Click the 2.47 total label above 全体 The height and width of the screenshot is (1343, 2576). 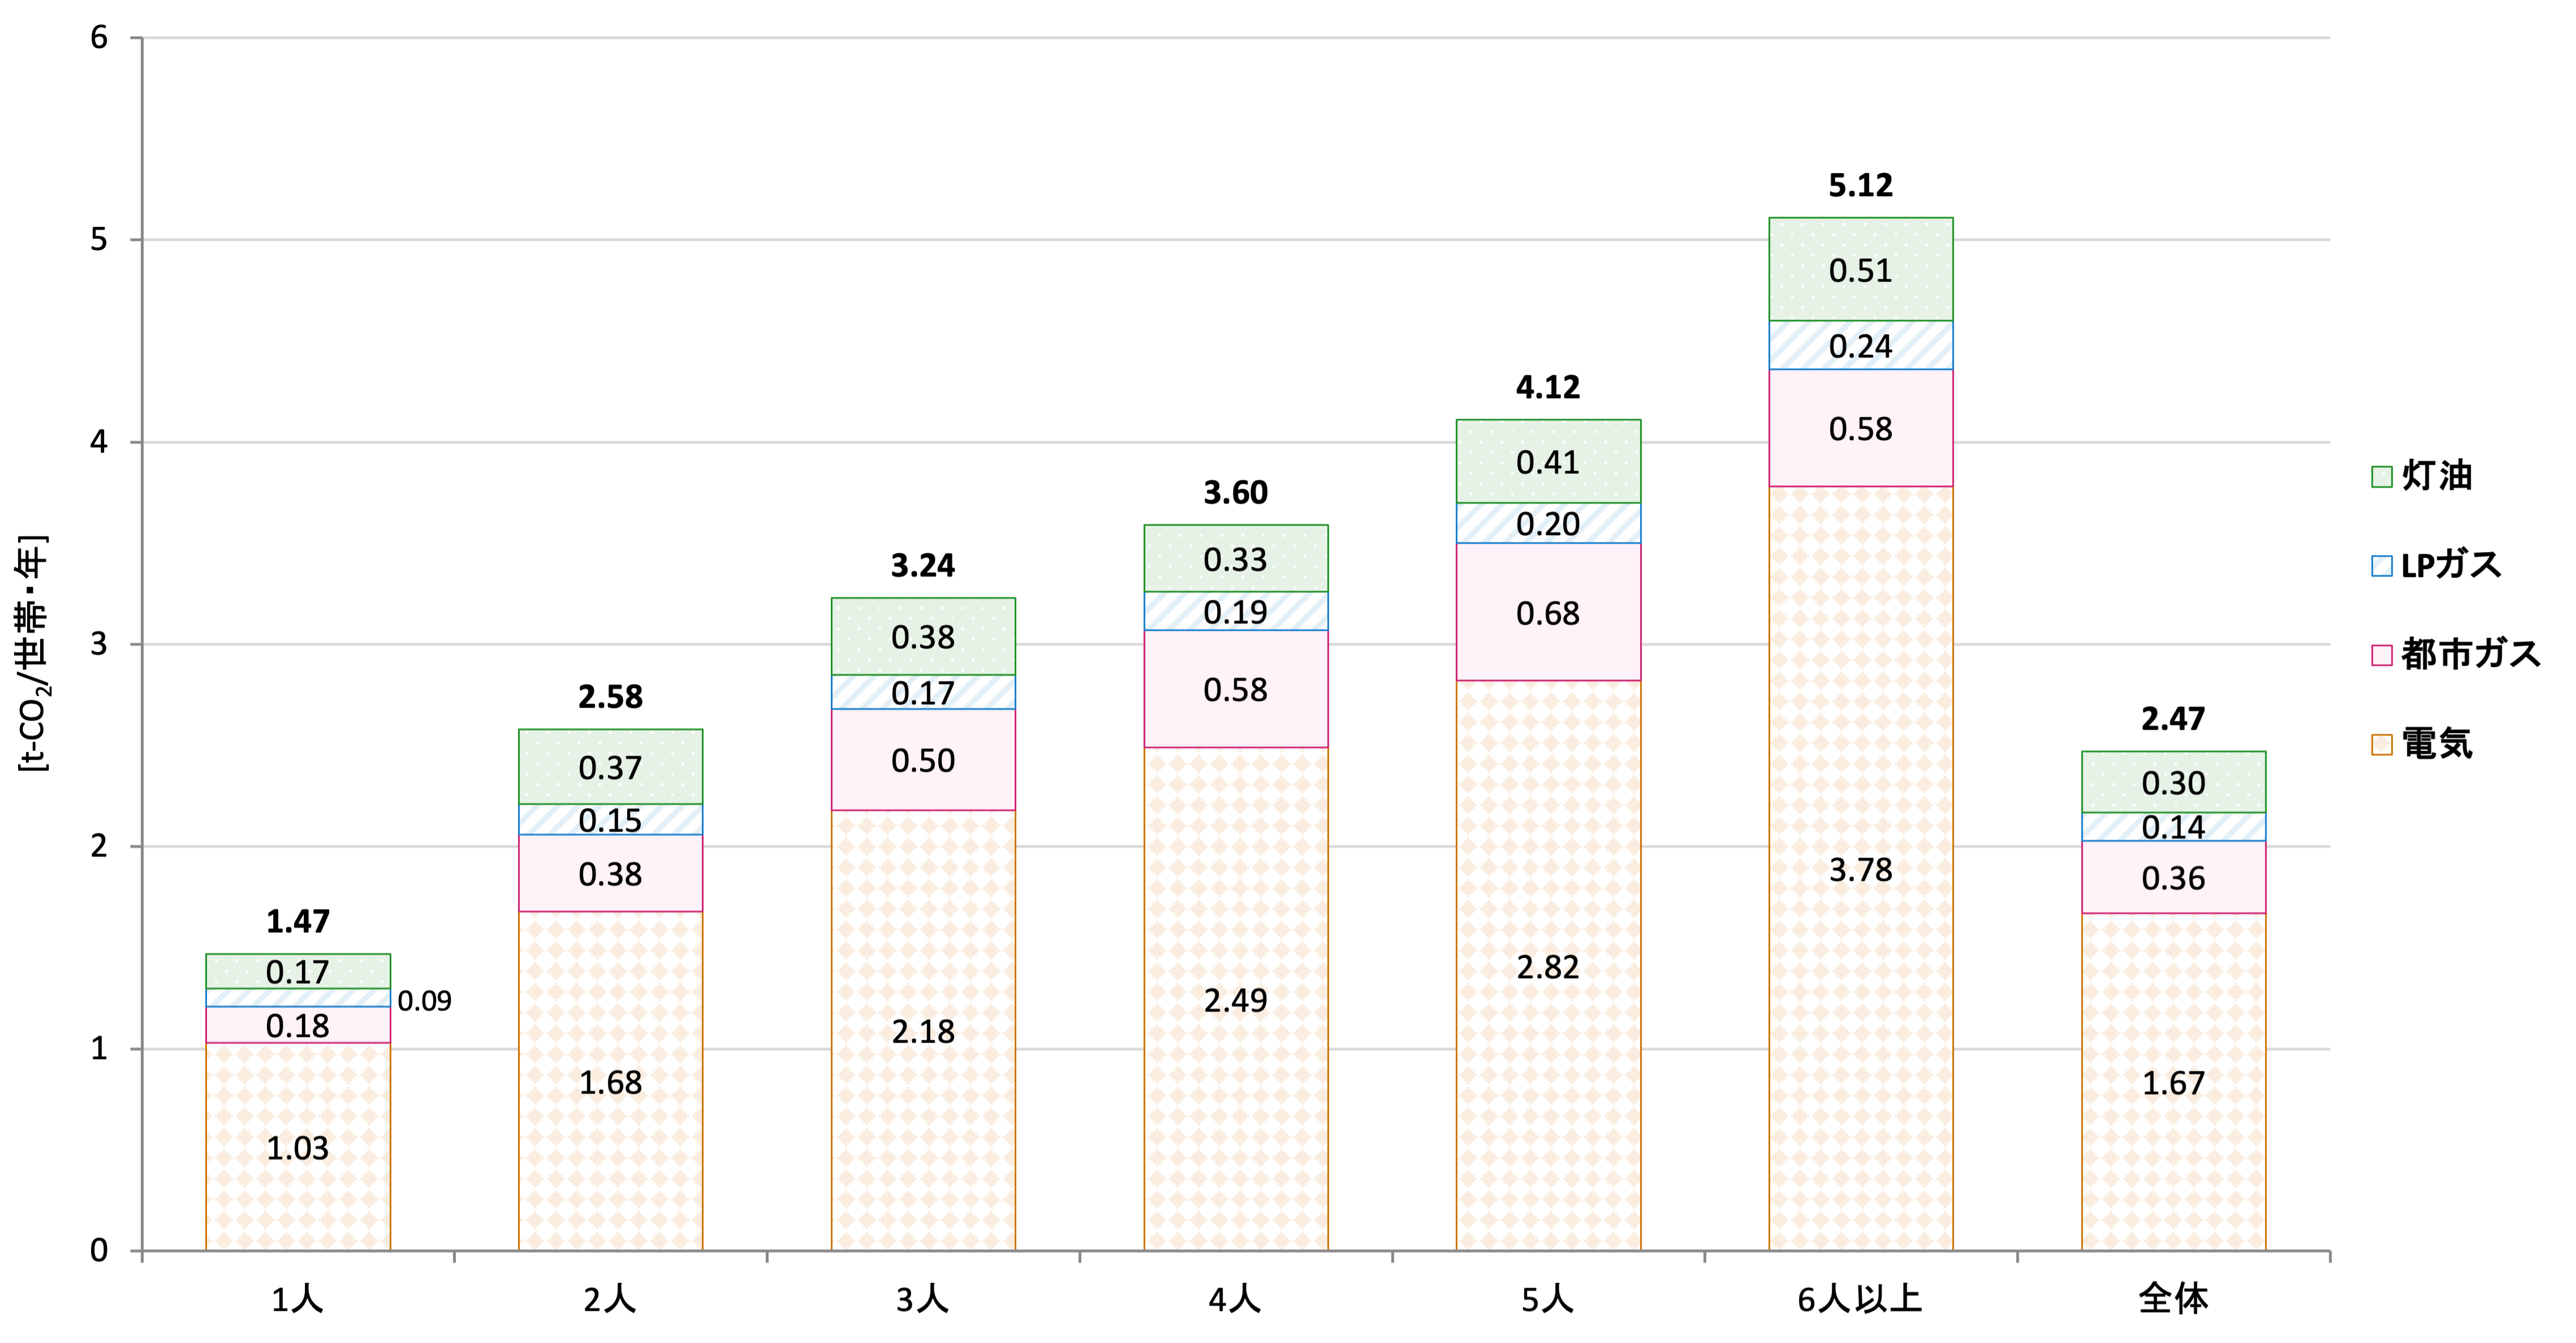(2172, 718)
